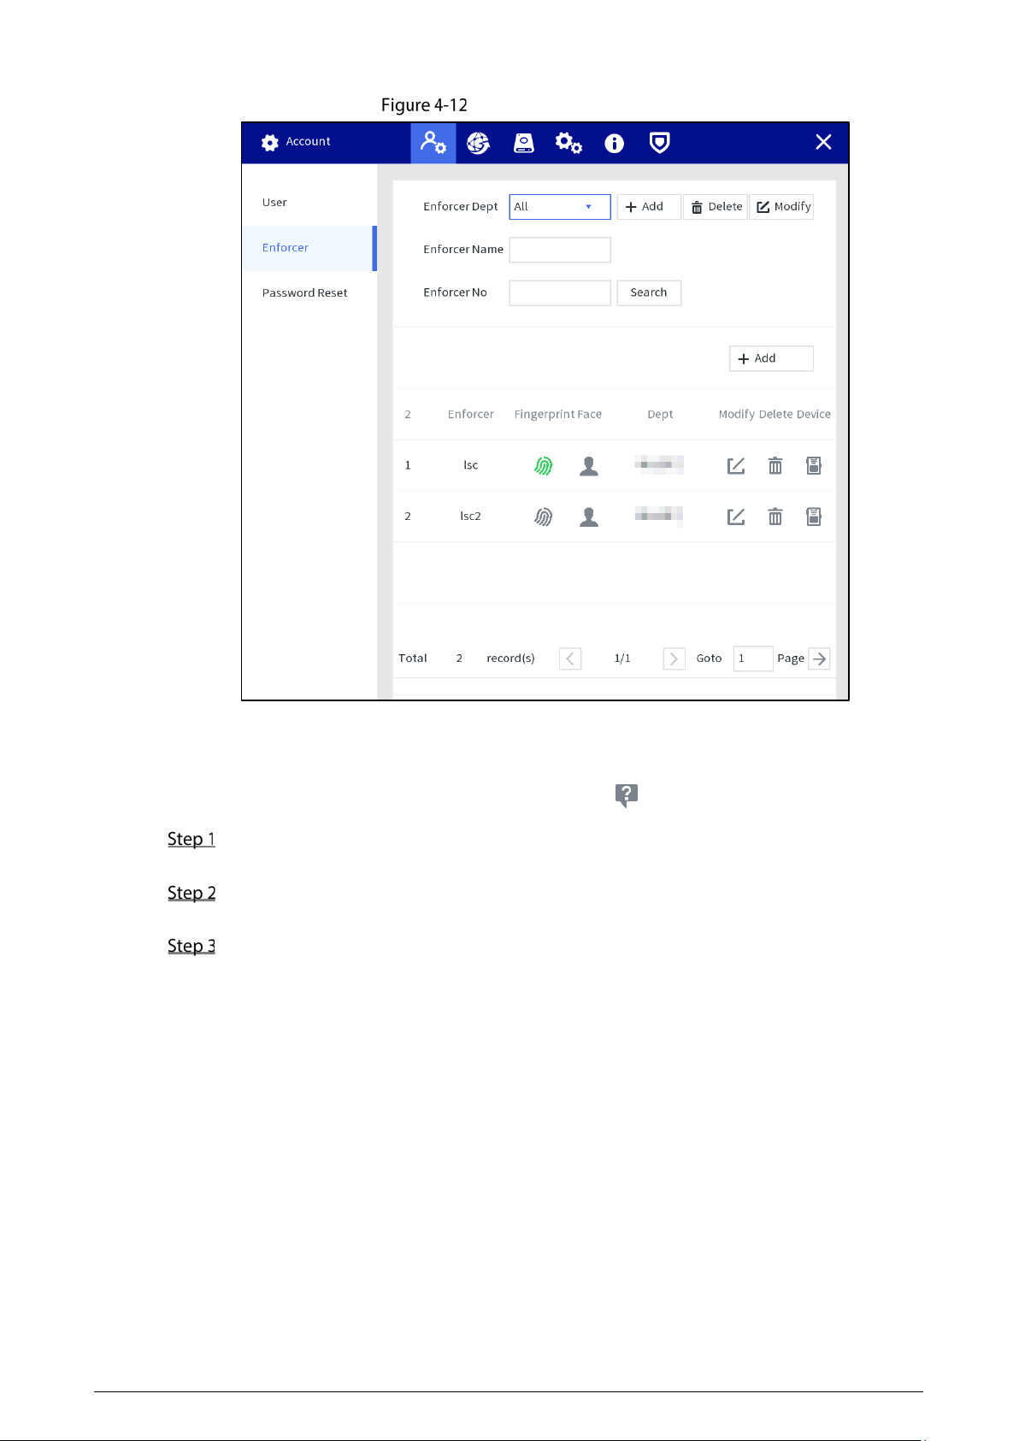Go to the next page arrow

674,658
